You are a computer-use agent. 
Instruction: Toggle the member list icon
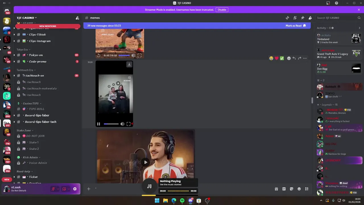point(310,18)
